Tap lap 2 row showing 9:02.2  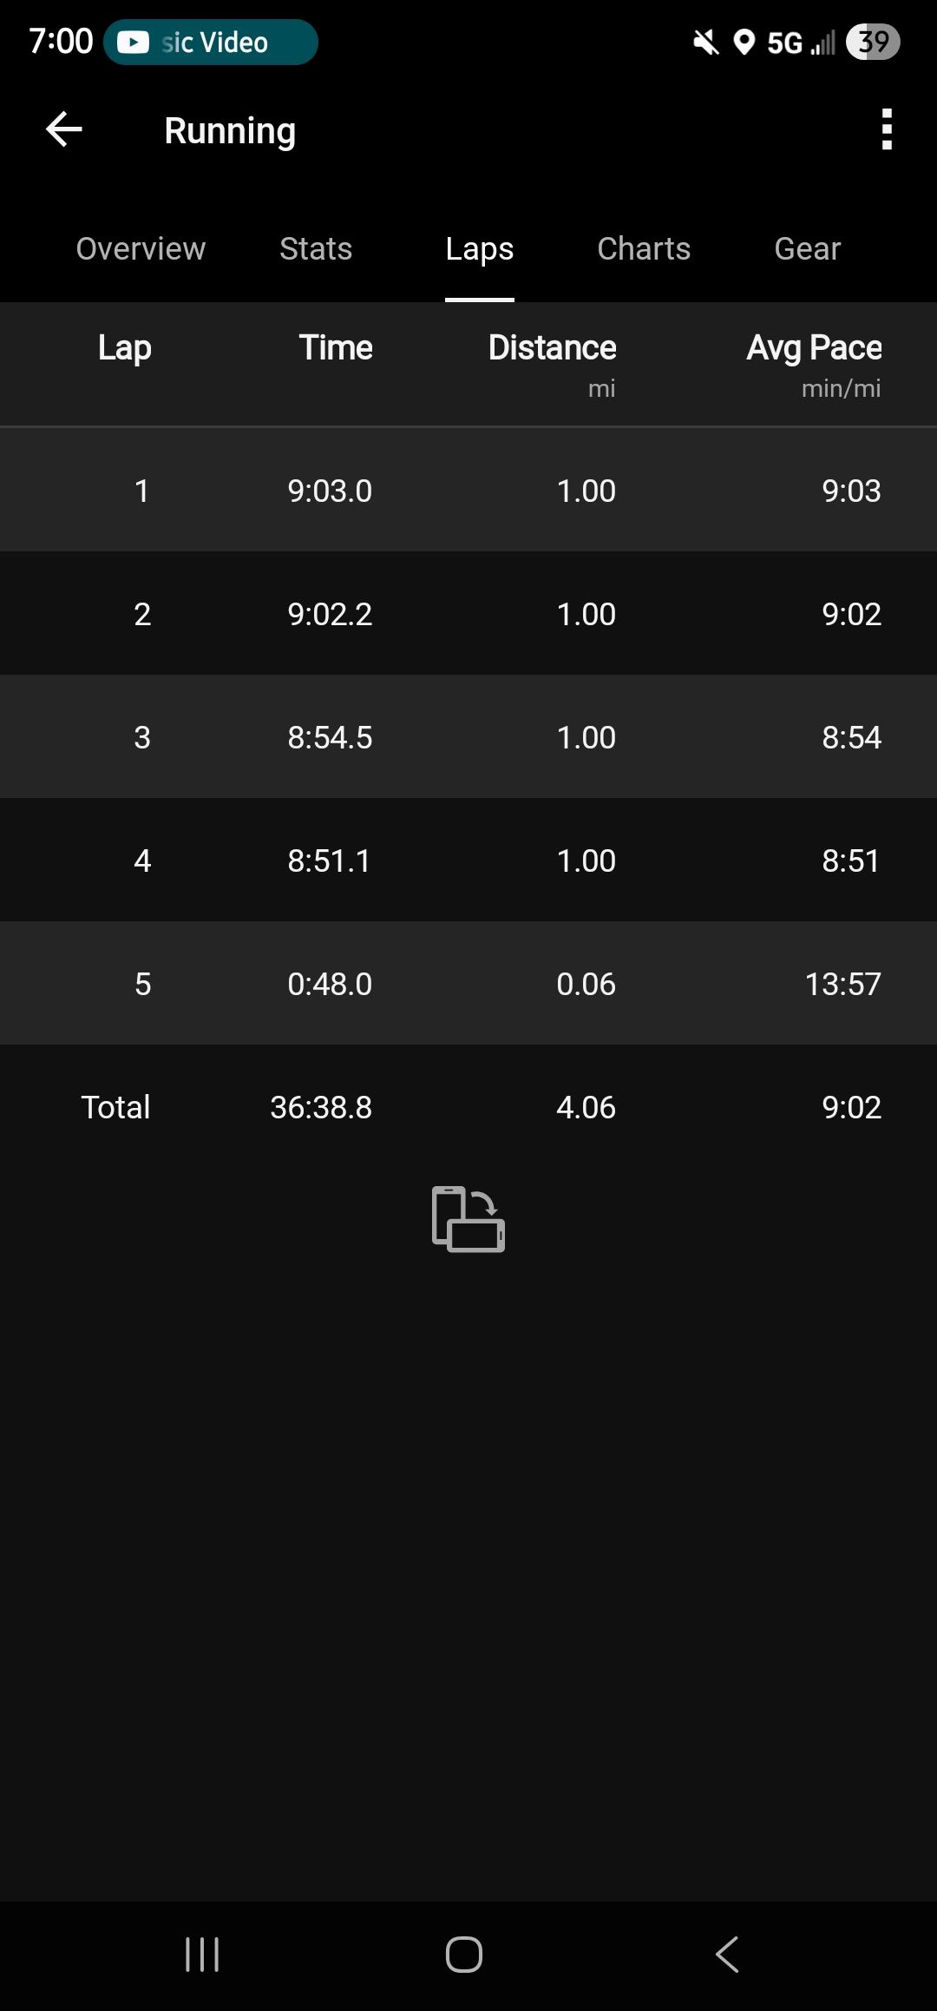pyautogui.click(x=468, y=614)
